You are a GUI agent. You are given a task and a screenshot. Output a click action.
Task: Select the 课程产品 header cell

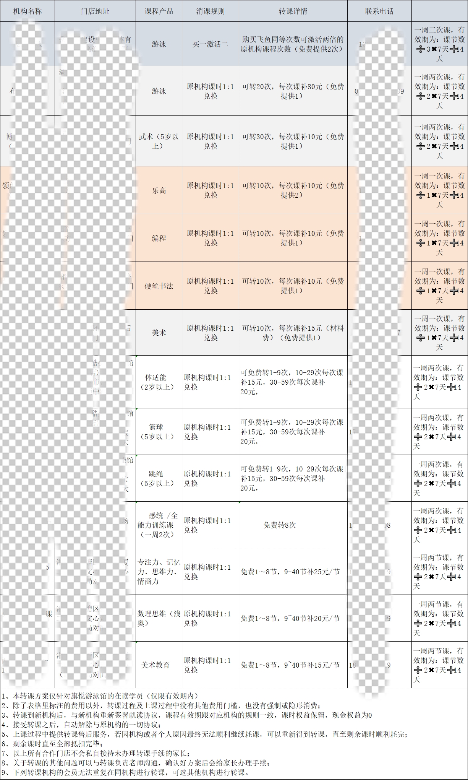(159, 11)
